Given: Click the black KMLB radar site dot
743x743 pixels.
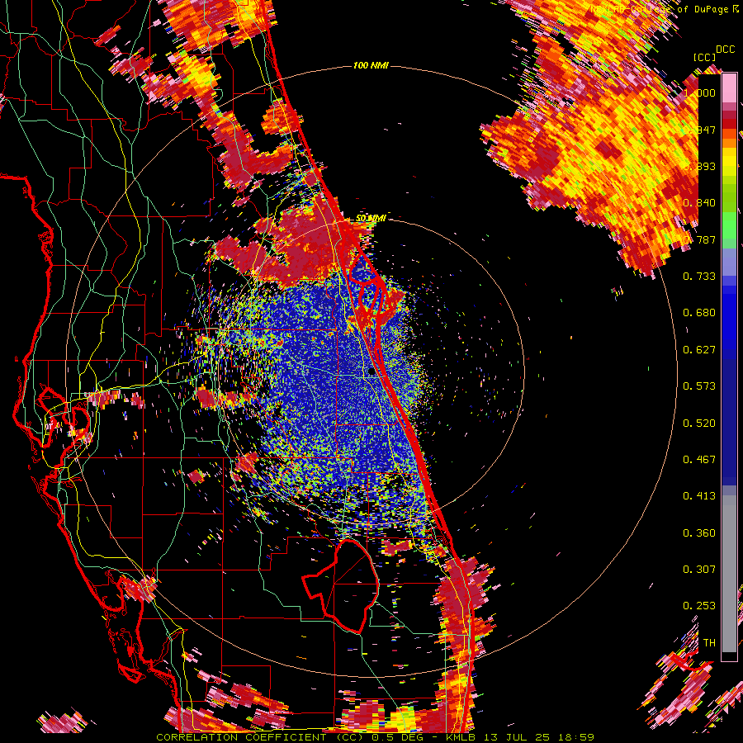Looking at the screenshot, I should tap(372, 372).
